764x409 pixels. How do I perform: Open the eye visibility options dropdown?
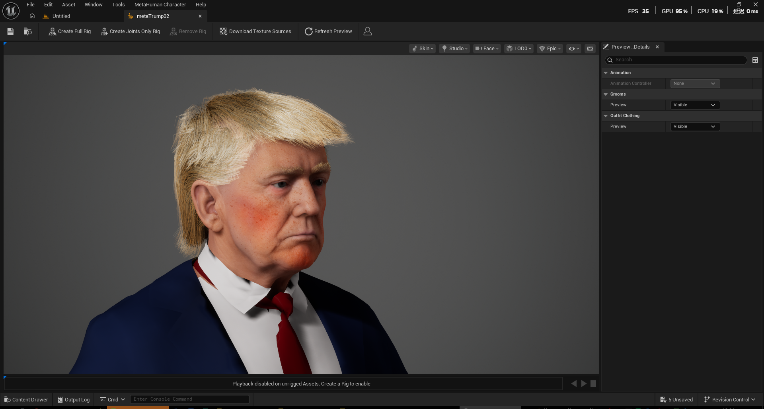click(x=573, y=49)
